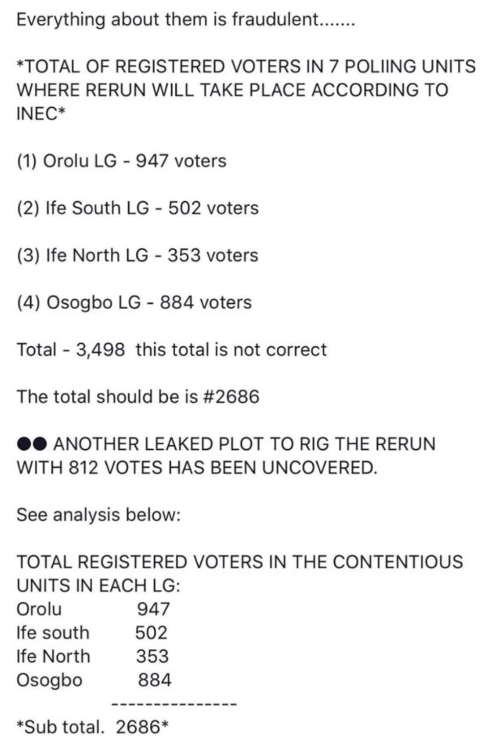
Task: Click the 'TOTAL OF REGISTERED VOTERS' heading
Action: click(246, 90)
